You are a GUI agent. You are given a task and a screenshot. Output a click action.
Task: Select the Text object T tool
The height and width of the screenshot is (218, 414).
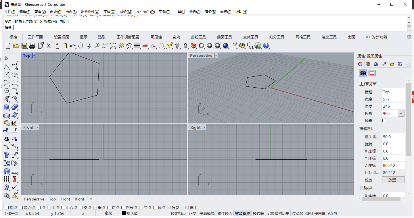point(7,155)
